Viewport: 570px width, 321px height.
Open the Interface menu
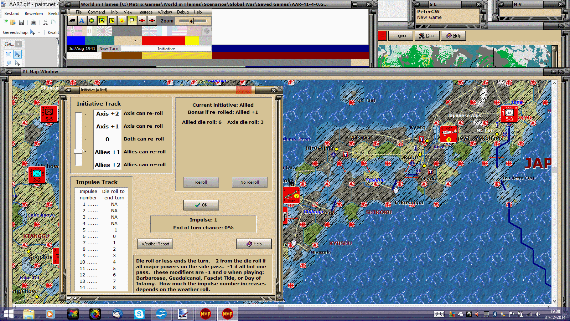145,12
